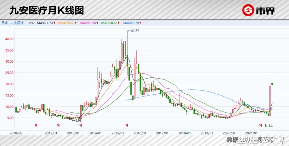
Task: Click the MA60:8.70 blue legend label
Action: tap(132, 23)
